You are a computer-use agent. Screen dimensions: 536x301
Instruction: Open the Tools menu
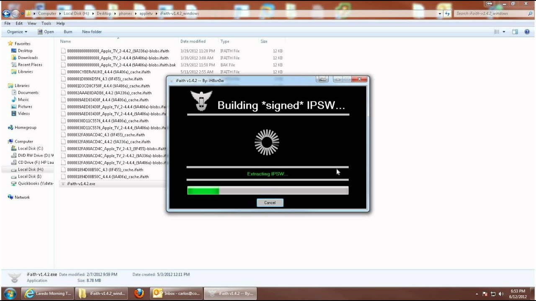[46, 23]
